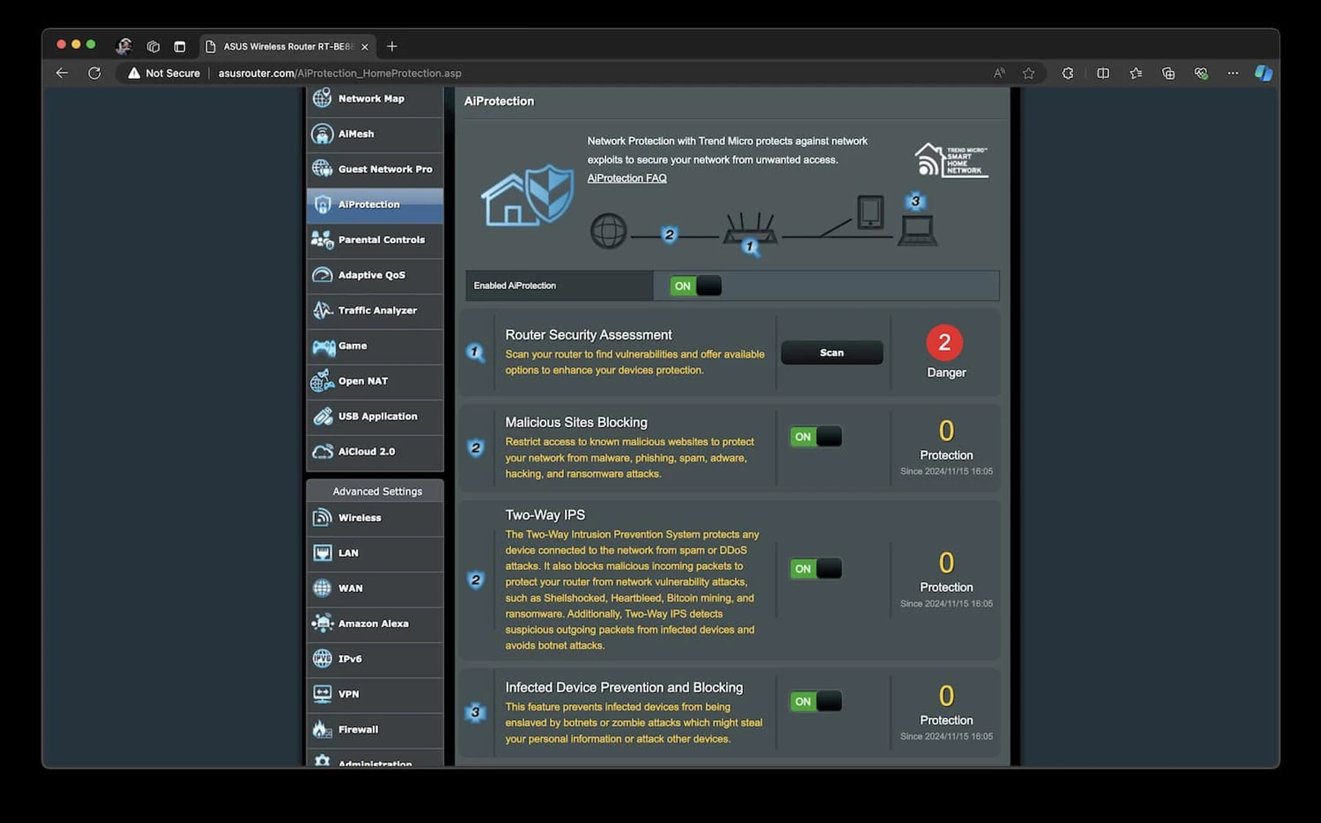The image size is (1321, 823).
Task: Open the Network Map menu
Action: click(375, 99)
